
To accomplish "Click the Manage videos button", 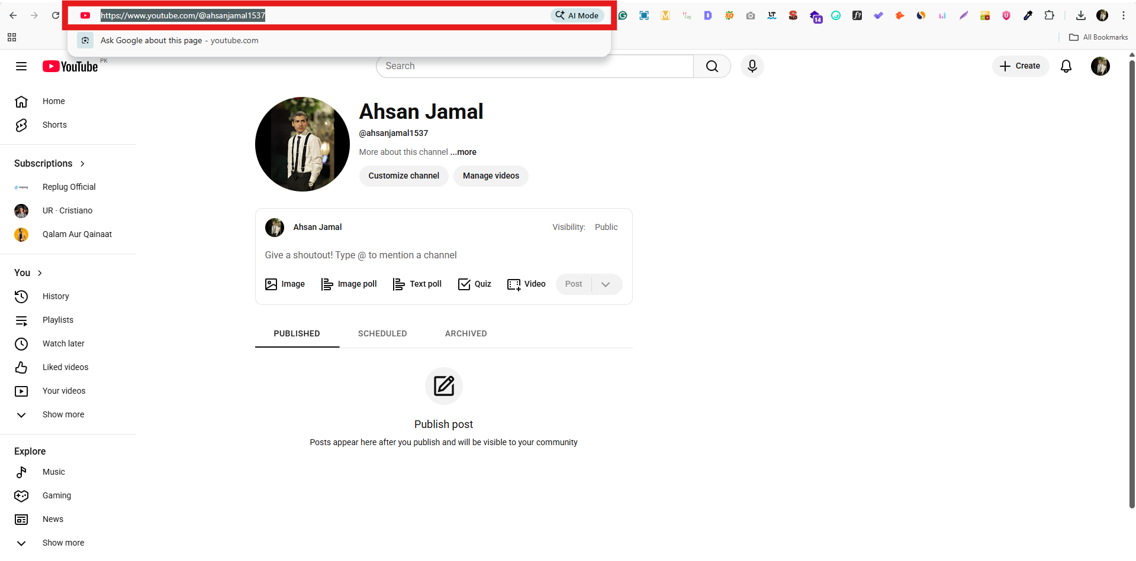I will [491, 176].
